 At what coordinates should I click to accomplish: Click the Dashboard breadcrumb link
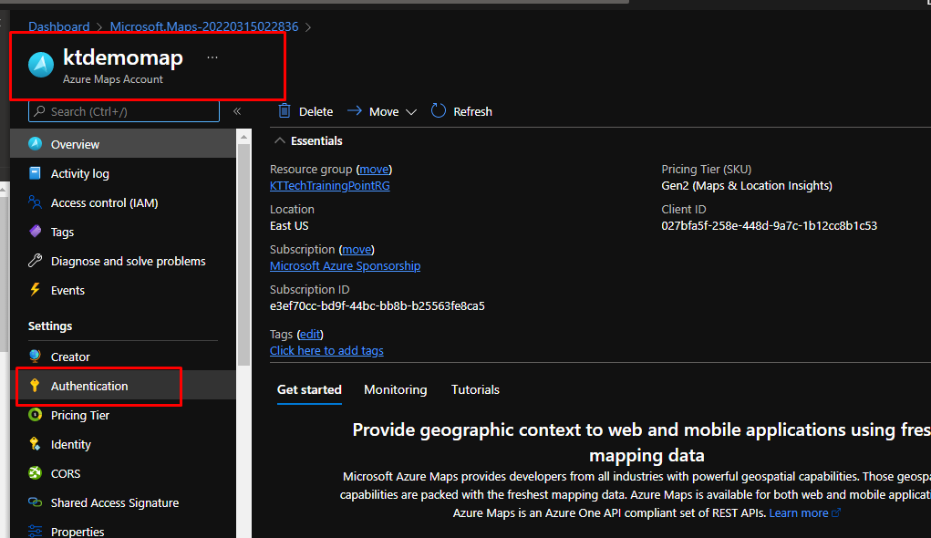point(58,26)
